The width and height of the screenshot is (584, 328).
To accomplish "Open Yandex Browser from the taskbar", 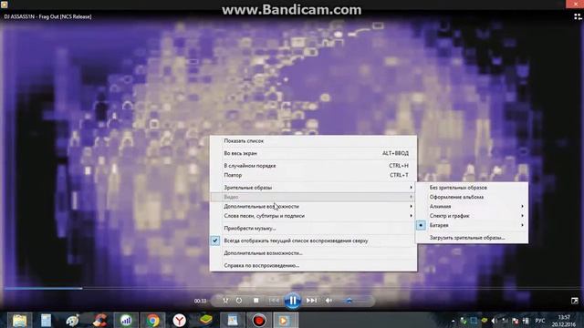I will tap(179, 320).
